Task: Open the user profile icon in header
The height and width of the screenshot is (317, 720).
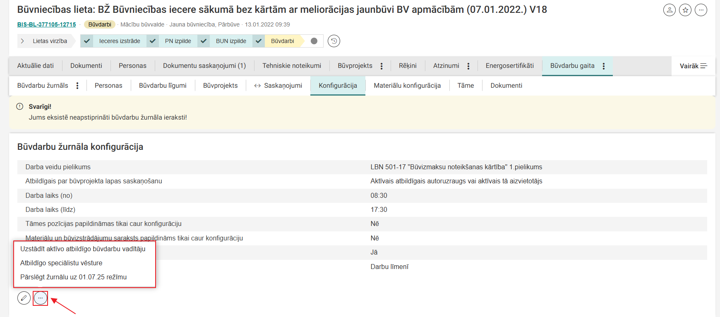Action: pyautogui.click(x=670, y=10)
